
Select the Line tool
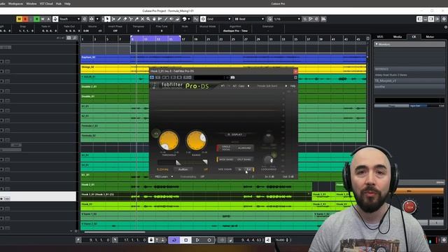pos(166,19)
